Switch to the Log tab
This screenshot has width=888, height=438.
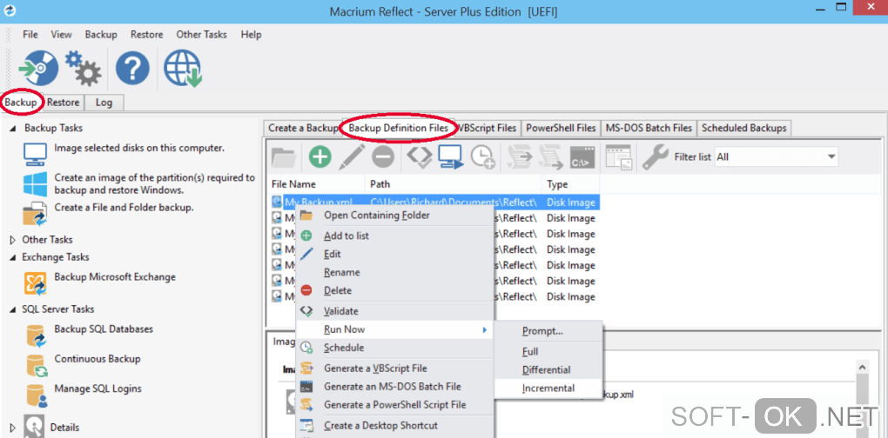point(104,103)
